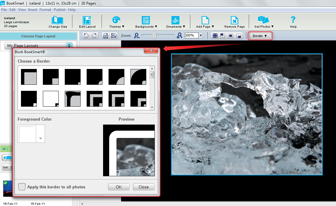The width and height of the screenshot is (336, 206).
Task: Click the OK button in border dialog
Action: click(x=119, y=187)
